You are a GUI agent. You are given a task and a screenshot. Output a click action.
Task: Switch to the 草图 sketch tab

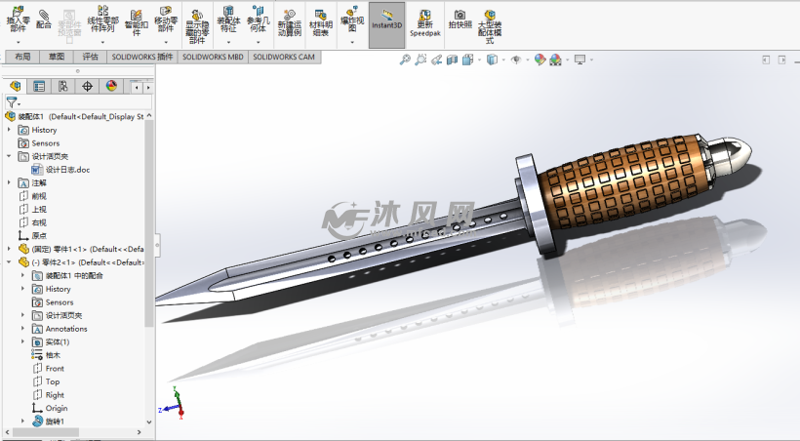pyautogui.click(x=57, y=57)
